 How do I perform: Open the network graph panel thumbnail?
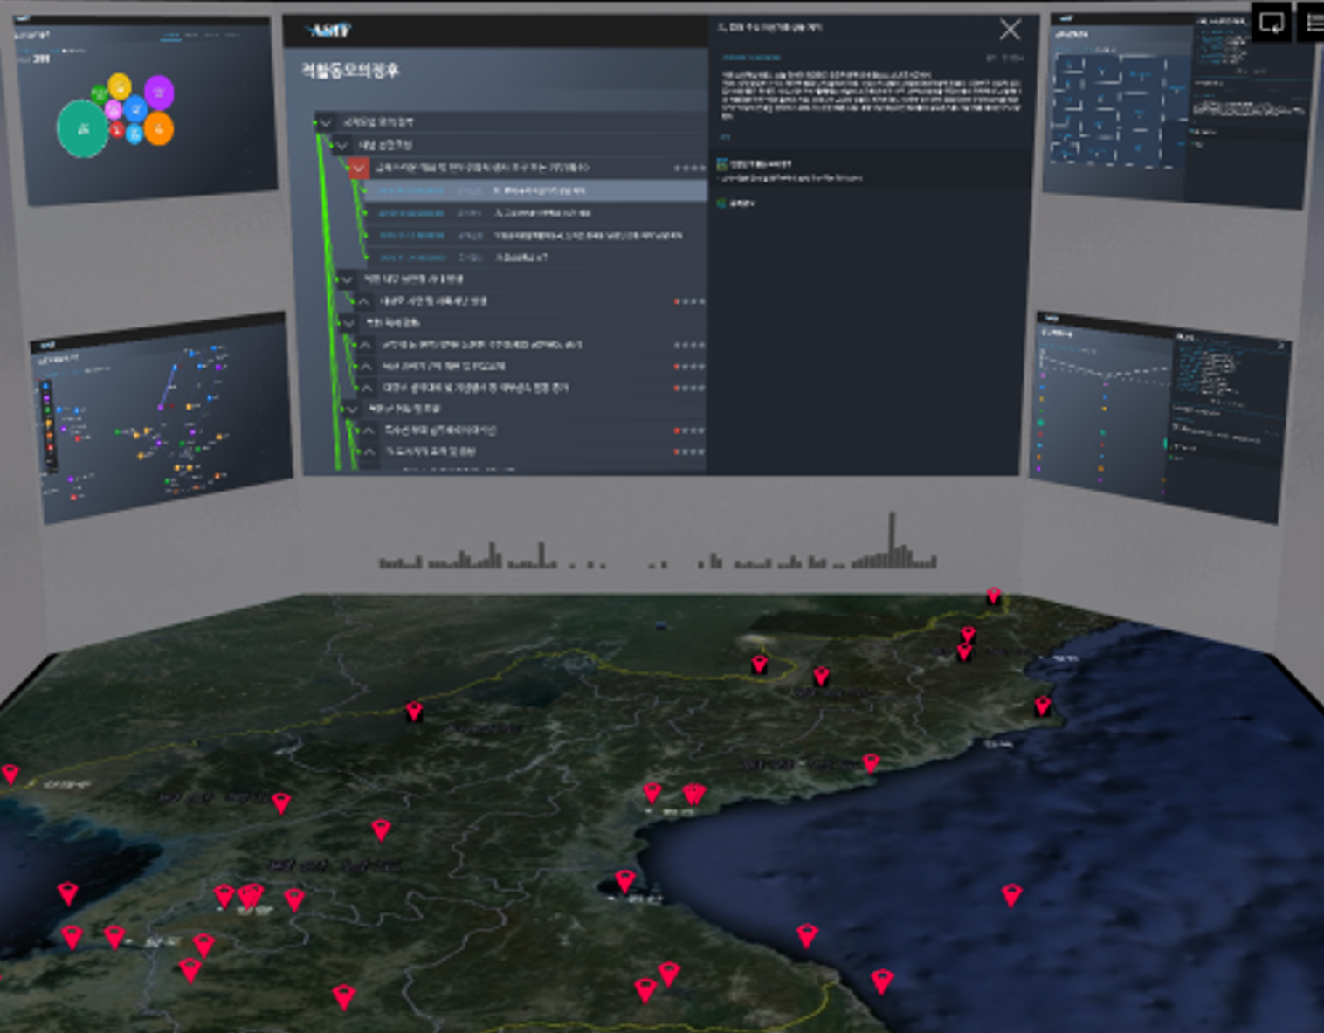pos(162,417)
